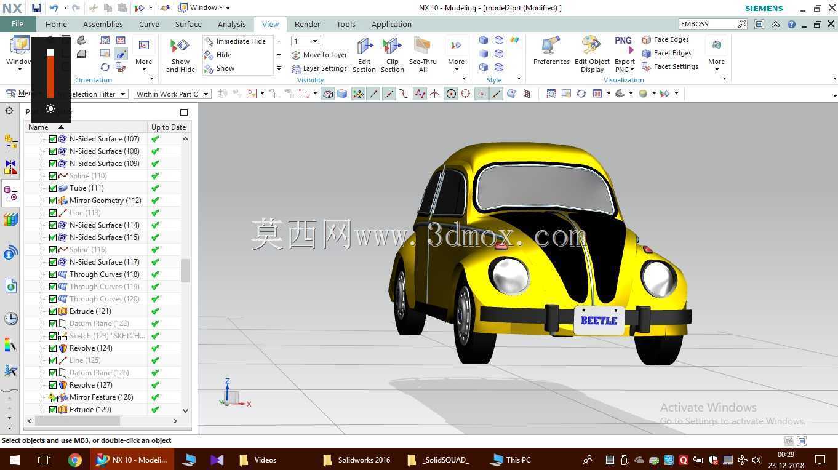Viewport: 838px width, 470px height.
Task: Toggle the Tube (111) feature checkbox
Action: coord(53,188)
